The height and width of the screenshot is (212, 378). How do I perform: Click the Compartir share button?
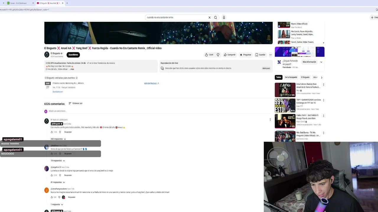pos(229,55)
